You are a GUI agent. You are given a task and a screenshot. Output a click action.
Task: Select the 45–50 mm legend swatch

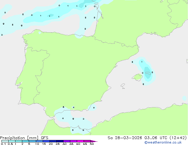[x=87, y=141]
